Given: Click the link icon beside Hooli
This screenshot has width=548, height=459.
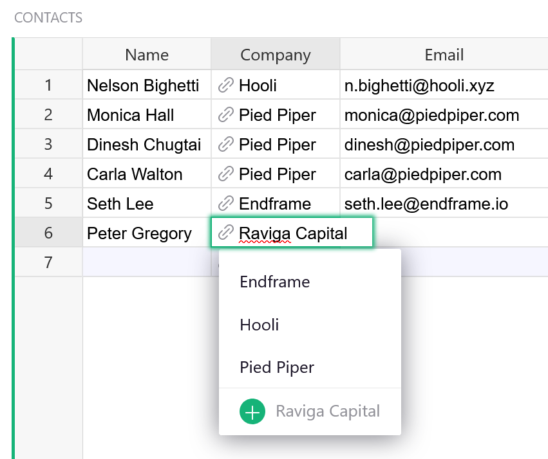Looking at the screenshot, I should click(x=225, y=85).
